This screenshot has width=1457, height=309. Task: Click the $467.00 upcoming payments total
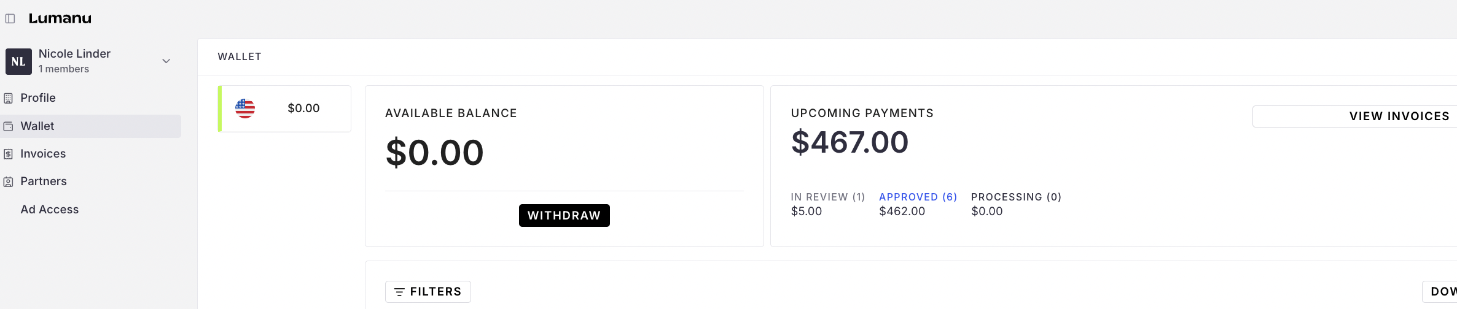(x=850, y=142)
